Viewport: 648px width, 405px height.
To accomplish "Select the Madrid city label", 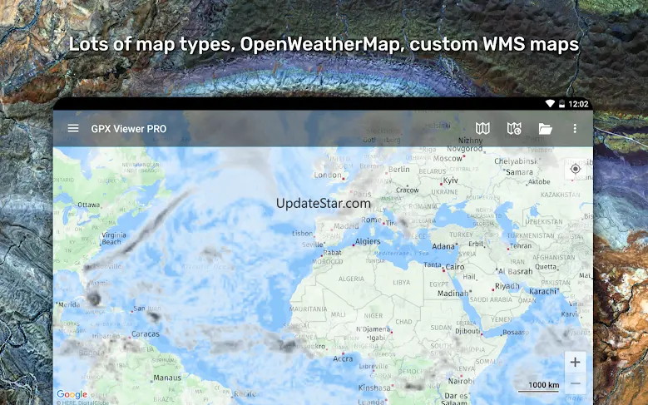I will tap(346, 226).
